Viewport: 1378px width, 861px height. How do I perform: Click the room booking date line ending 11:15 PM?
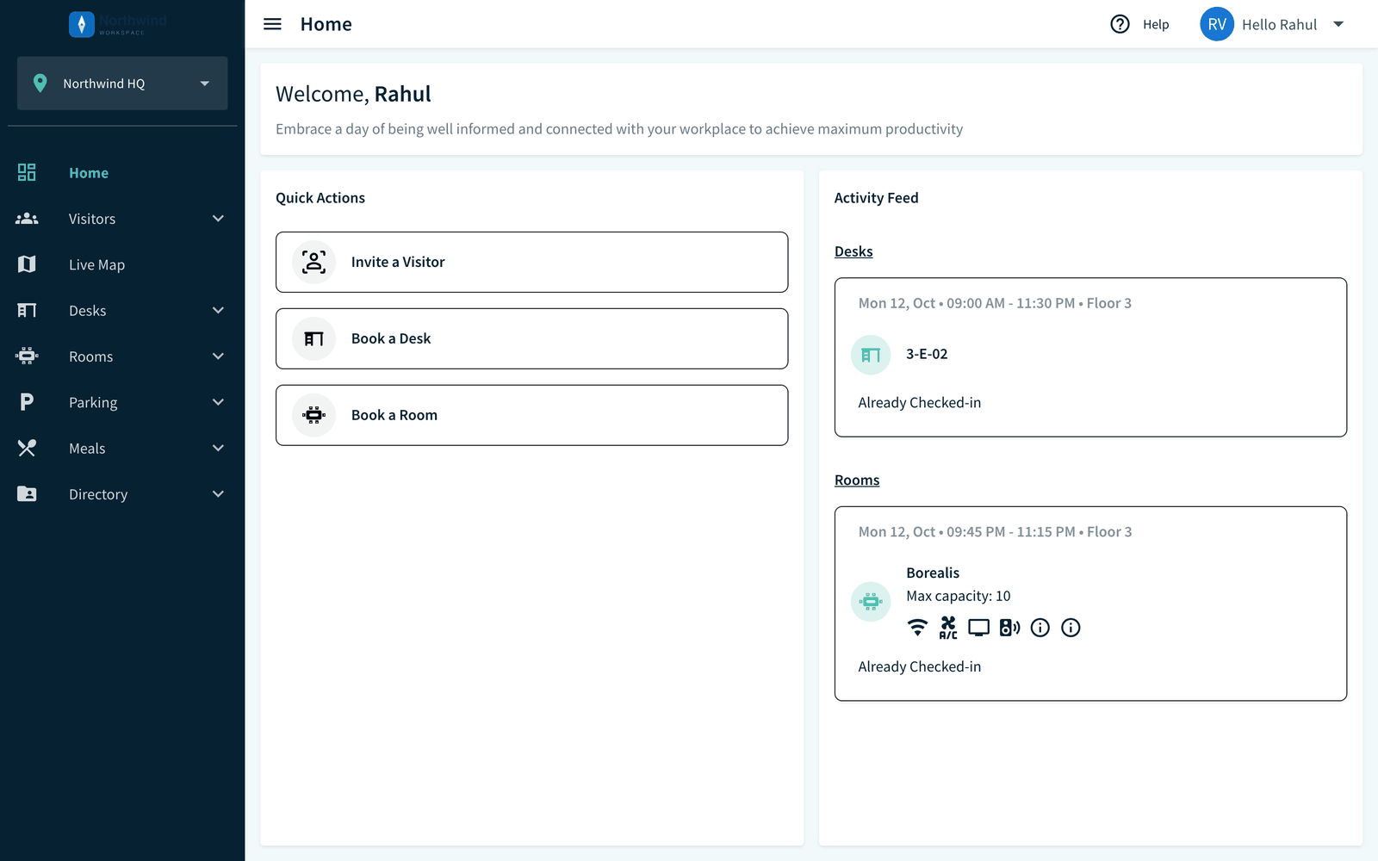[995, 532]
